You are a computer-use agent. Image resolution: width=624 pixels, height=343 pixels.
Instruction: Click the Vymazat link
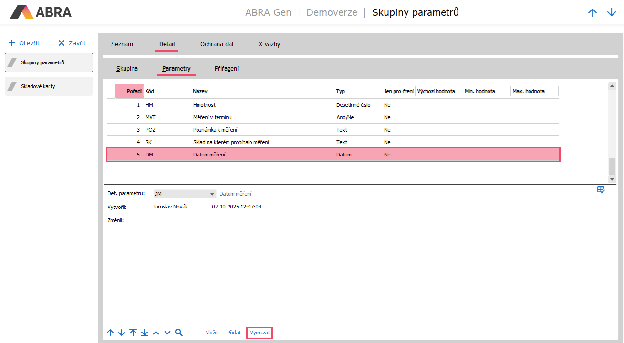[x=260, y=333]
